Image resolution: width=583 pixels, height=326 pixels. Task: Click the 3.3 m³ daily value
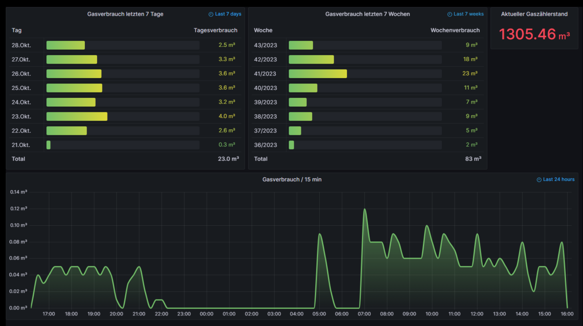tap(227, 59)
